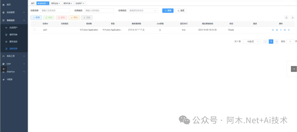
Task: Click the 最后更新时间 column header
Action: tap(207, 24)
